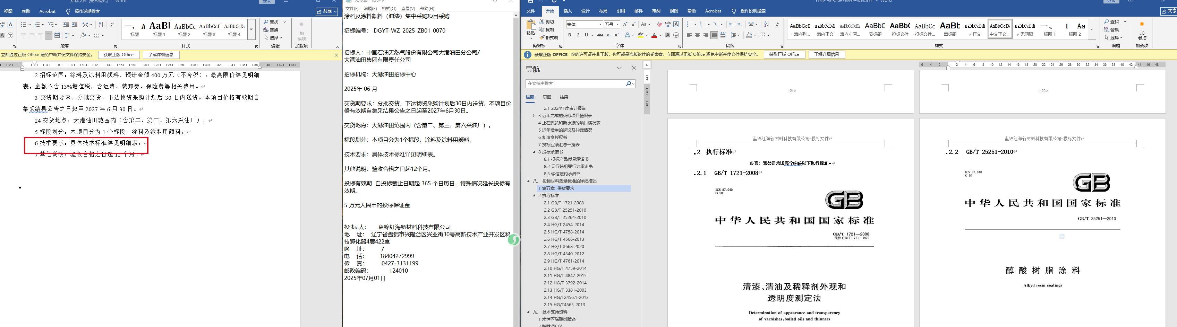Click the Shrink Font icon
The image size is (1177, 327).
point(633,24)
